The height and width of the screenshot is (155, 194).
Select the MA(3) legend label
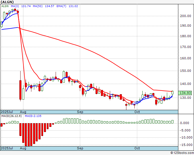15,6
